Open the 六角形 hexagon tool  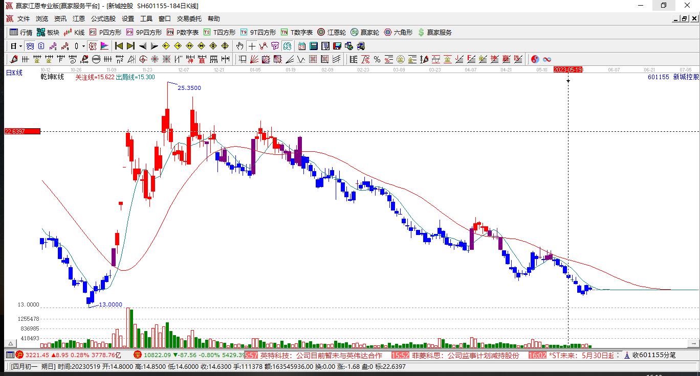(398, 32)
